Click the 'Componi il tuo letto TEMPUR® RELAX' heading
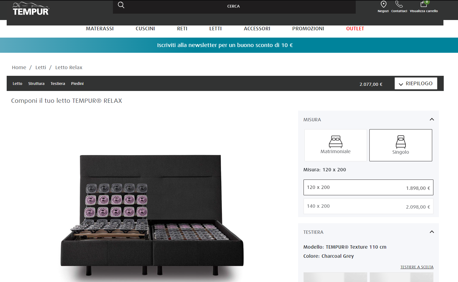The image size is (458, 282). [66, 101]
